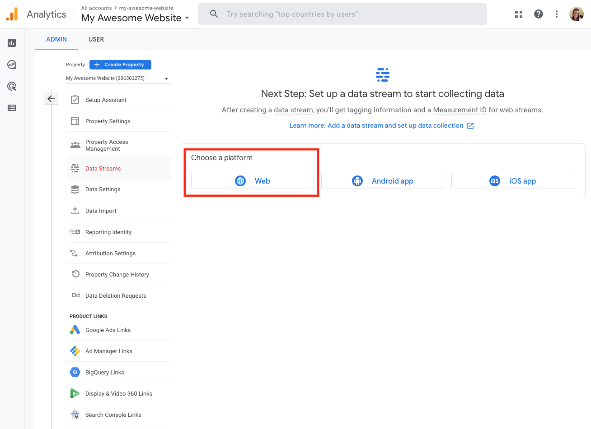Click the Android robot icon
The height and width of the screenshot is (429, 591).
click(357, 181)
